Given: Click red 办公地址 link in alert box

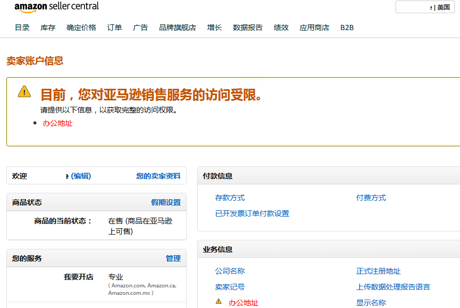Looking at the screenshot, I should pyautogui.click(x=58, y=124).
